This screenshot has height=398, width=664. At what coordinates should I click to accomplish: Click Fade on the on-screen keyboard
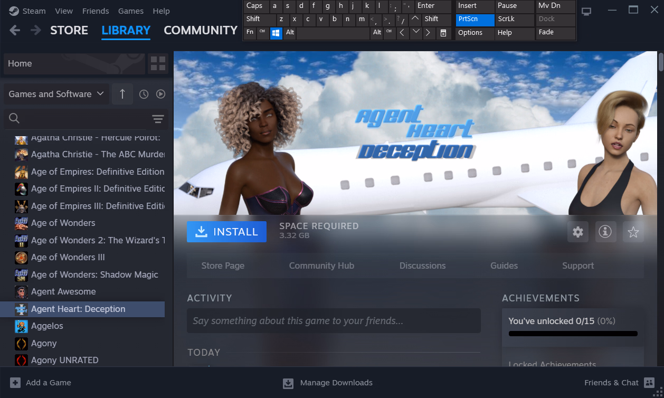[556, 33]
